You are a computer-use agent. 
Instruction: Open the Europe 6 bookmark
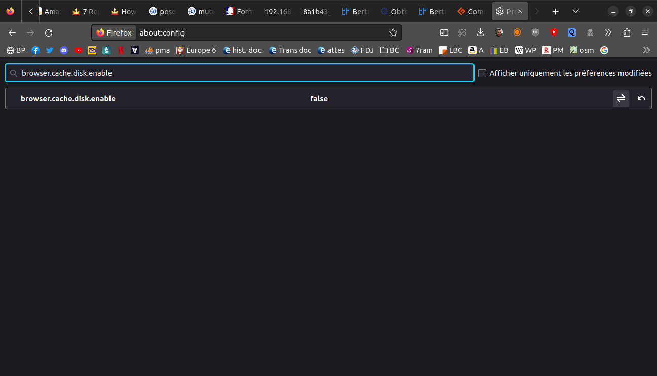pyautogui.click(x=196, y=50)
